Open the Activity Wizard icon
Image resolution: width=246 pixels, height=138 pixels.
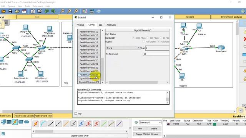[x=24, y=11]
